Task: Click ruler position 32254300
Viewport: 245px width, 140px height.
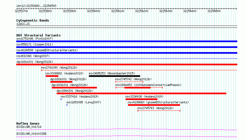Action: pyautogui.click(x=166, y=11)
